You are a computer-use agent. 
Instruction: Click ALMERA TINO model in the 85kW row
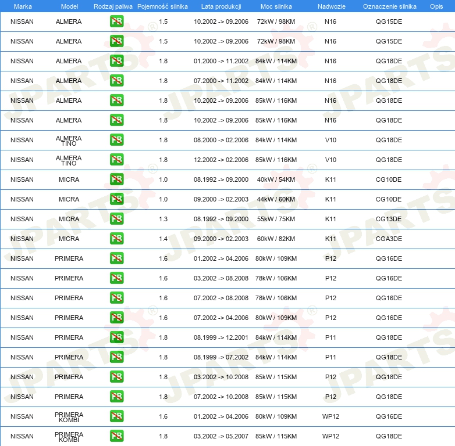69,160
